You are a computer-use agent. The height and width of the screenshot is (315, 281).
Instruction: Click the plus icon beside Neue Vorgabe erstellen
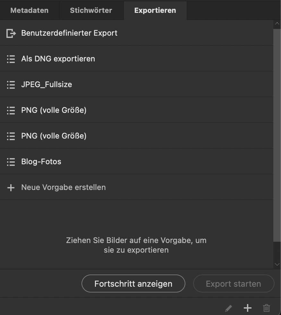pyautogui.click(x=11, y=187)
